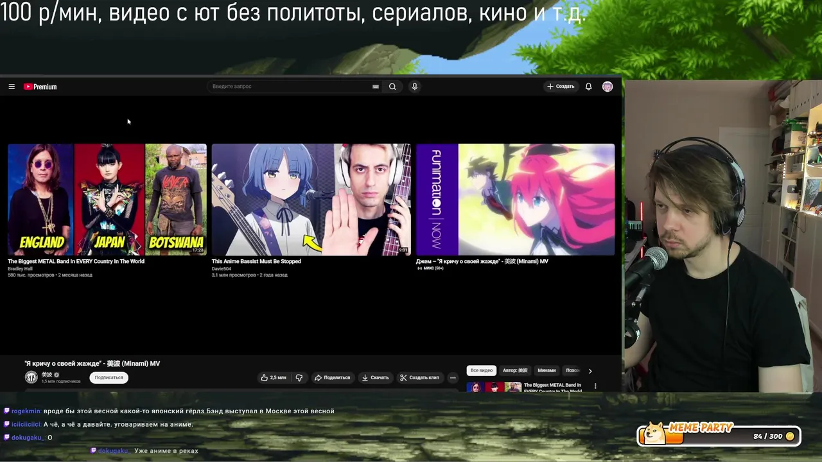
Task: Select the Автор: 美波 chip
Action: [515, 370]
